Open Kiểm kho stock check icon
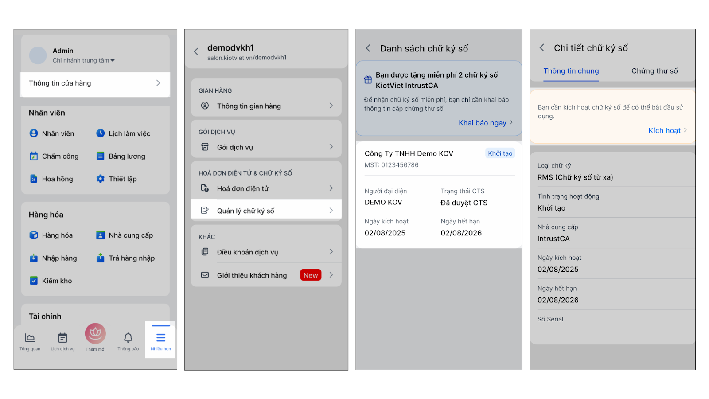The height and width of the screenshot is (399, 709). click(34, 281)
